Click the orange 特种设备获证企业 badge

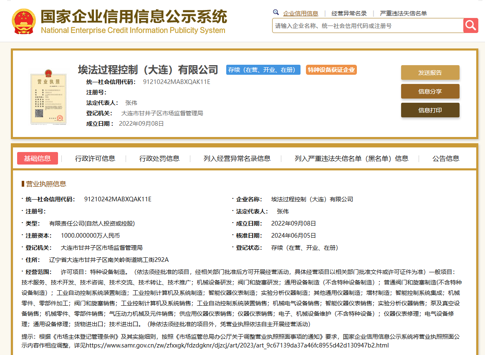coord(331,70)
